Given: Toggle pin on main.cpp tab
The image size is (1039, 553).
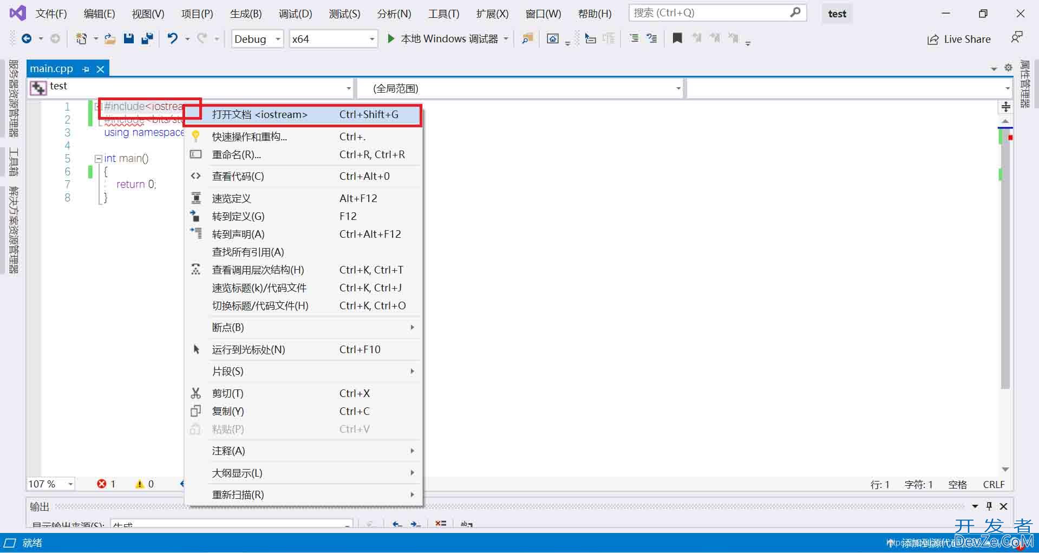Looking at the screenshot, I should click(86, 69).
